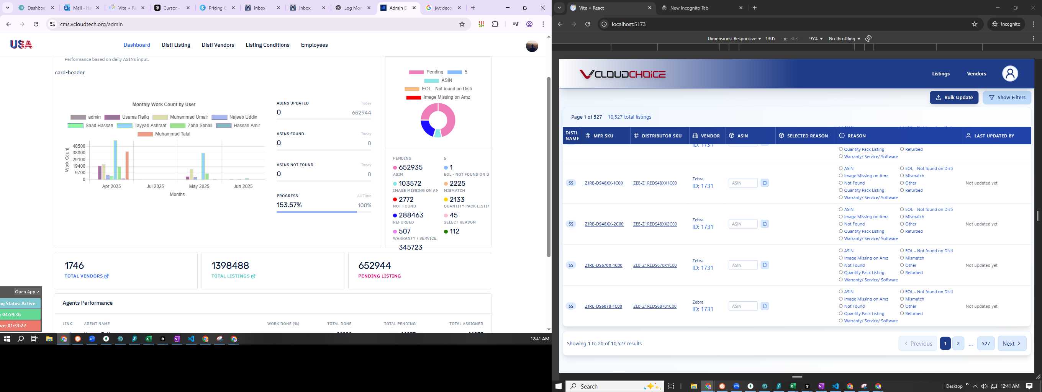Select ASIN reason for Z1RE-DS48XX-1C00
The width and height of the screenshot is (1042, 392).
840,168
